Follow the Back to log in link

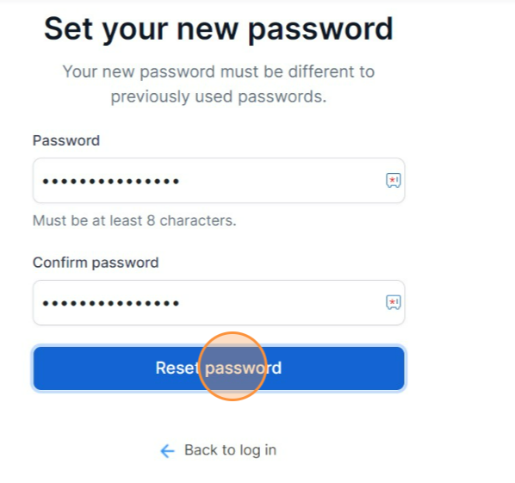219,450
